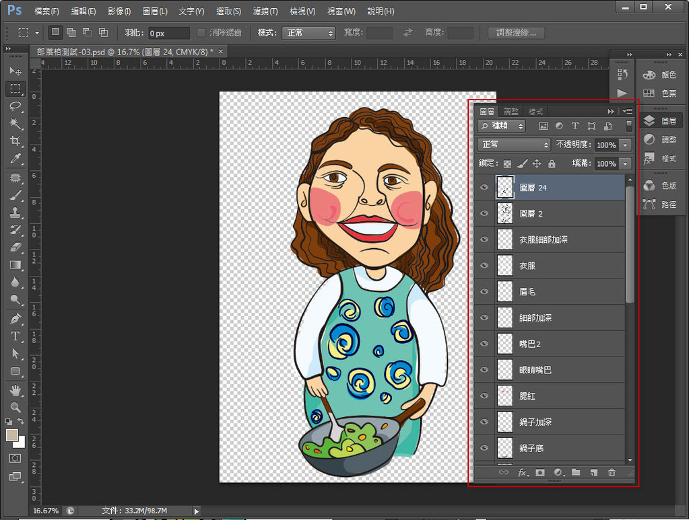Switch to the 調整 tab in layers panel
This screenshot has width=689, height=520.
(511, 112)
